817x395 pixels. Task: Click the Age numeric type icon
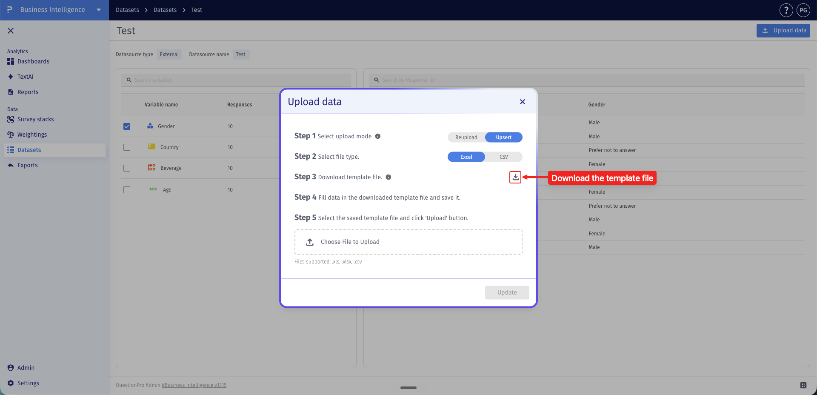[x=153, y=189]
